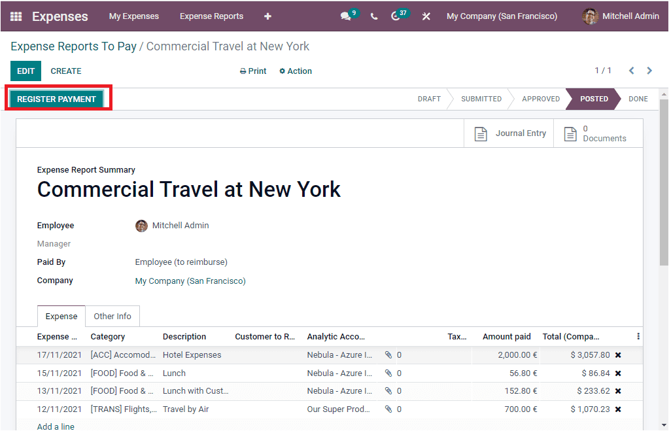Open the Journal Entry panel
The height and width of the screenshot is (431, 669).
point(509,133)
